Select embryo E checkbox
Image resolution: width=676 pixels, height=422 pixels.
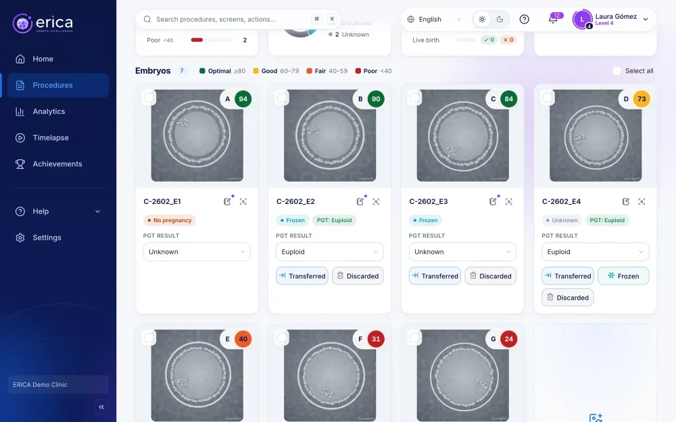click(x=149, y=338)
